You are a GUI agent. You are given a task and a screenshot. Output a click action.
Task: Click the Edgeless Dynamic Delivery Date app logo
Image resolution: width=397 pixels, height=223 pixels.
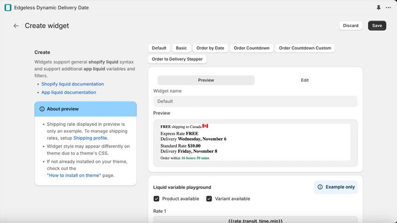tap(8, 7)
